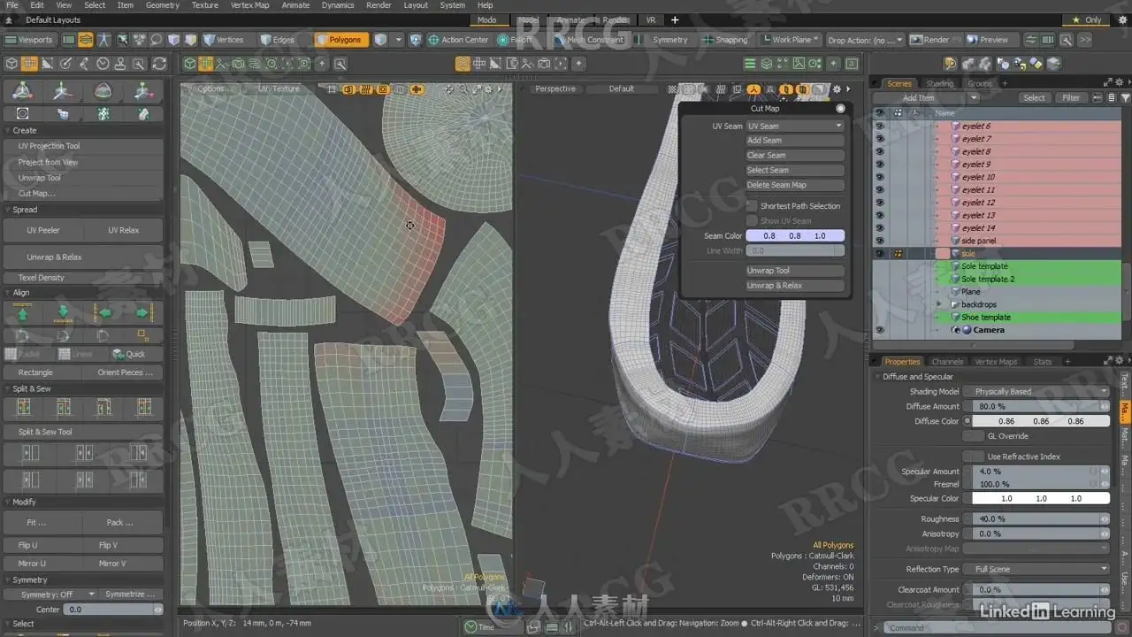Open the Shading Model dropdown
This screenshot has height=637, width=1132.
pos(1036,391)
